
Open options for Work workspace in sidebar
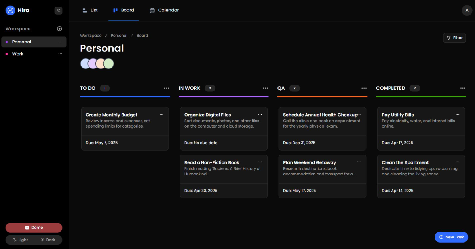click(x=60, y=54)
